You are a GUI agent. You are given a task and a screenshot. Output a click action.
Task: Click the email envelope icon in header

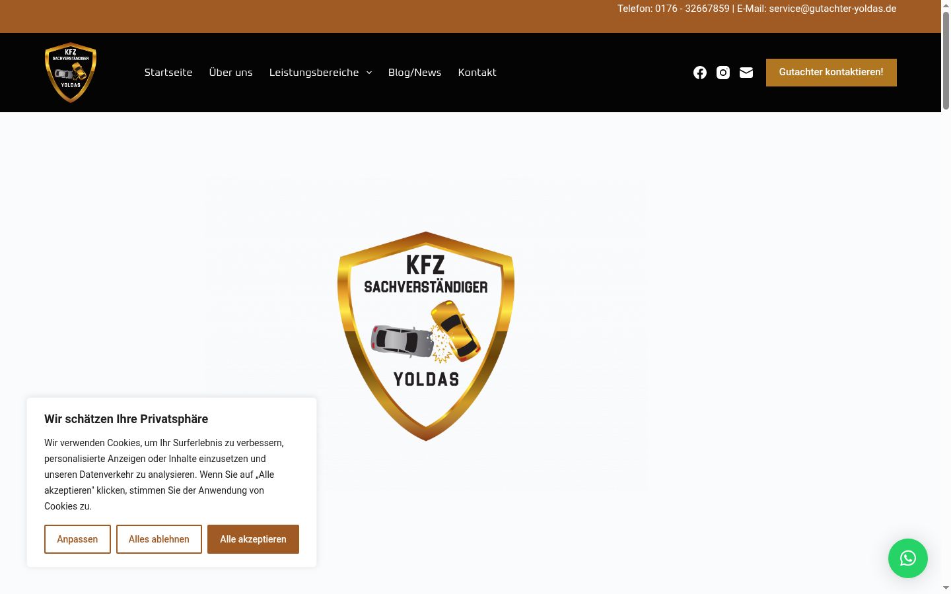(x=746, y=73)
